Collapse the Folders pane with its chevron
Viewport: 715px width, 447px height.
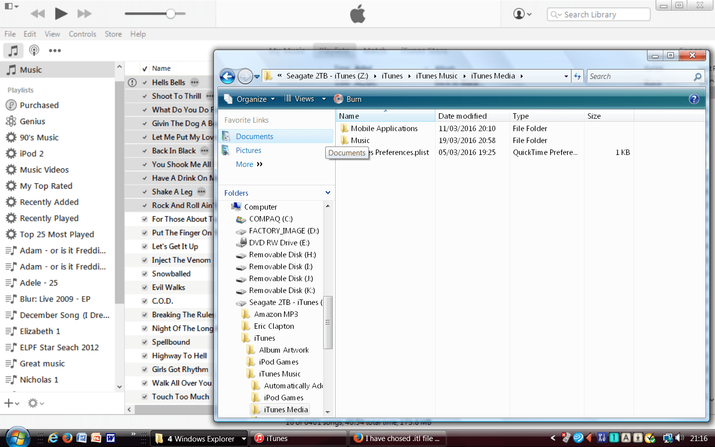[x=328, y=192]
